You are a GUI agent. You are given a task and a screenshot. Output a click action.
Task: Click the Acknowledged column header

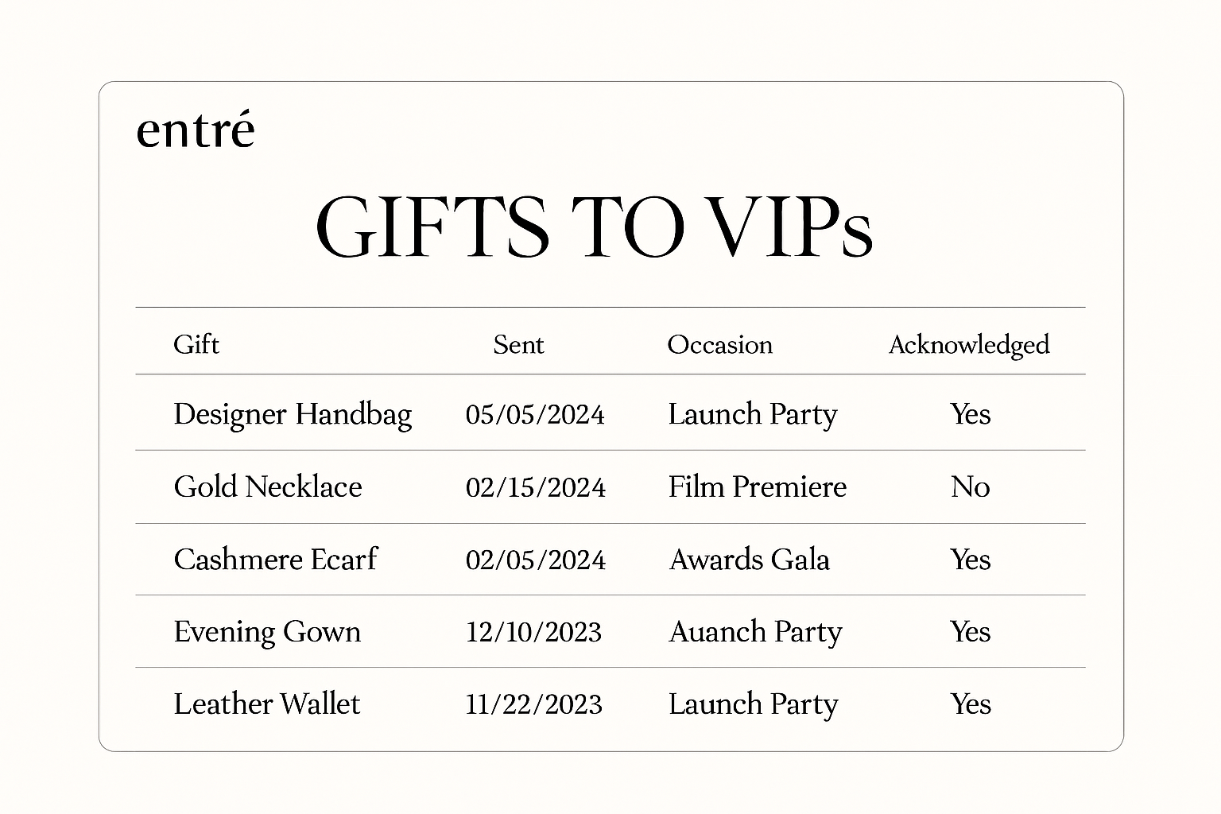pos(968,344)
